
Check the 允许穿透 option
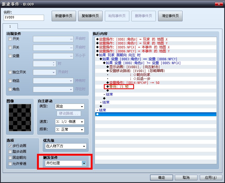[10, 164]
